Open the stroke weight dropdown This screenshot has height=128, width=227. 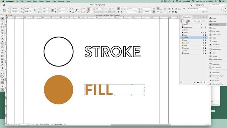pos(103,9)
